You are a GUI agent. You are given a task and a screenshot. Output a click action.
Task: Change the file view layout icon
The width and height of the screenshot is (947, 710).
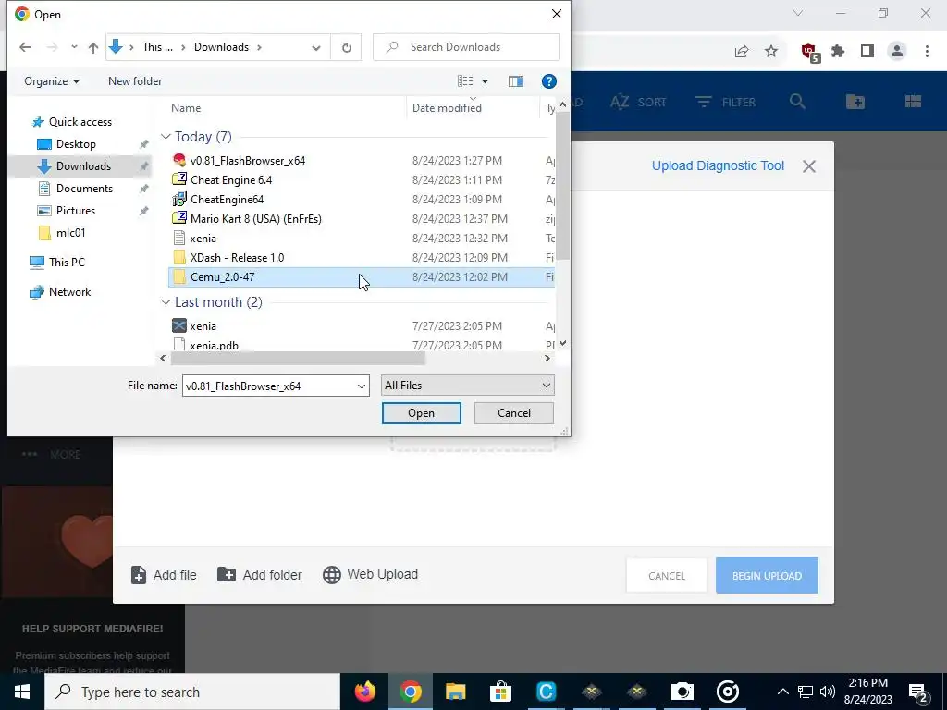pos(465,81)
